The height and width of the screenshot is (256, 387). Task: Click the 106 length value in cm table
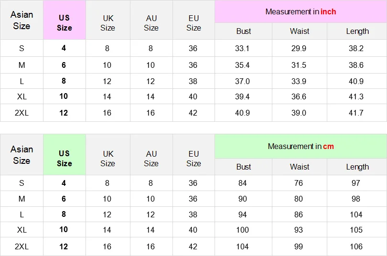[x=356, y=246]
